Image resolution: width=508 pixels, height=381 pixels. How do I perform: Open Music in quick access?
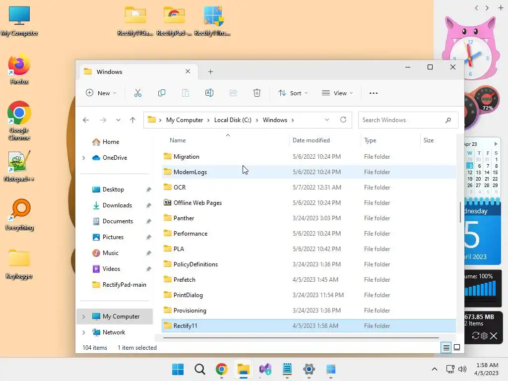point(111,253)
